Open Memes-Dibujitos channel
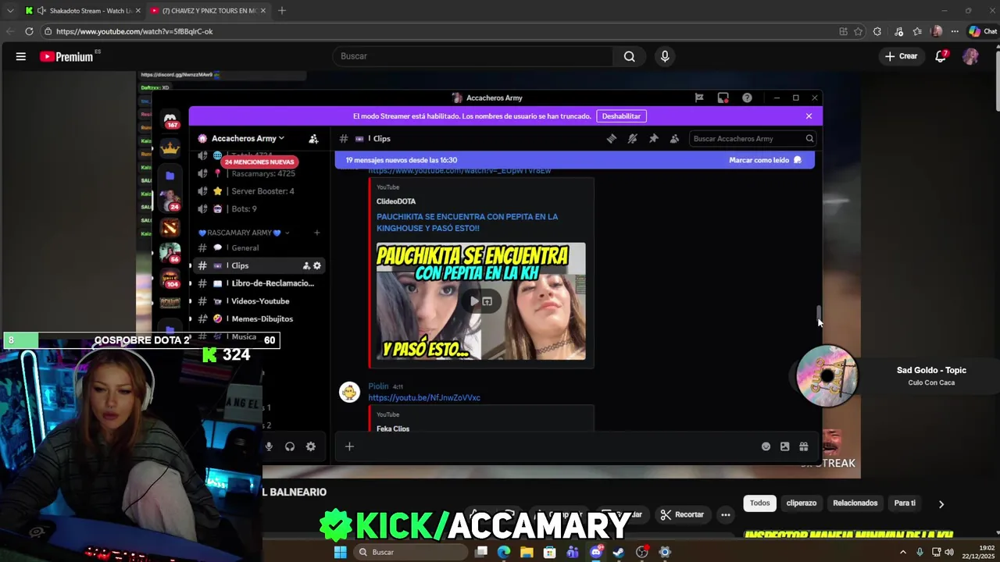This screenshot has height=562, width=1000. [x=258, y=319]
